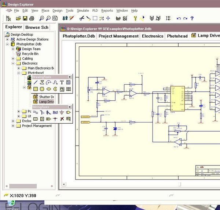Click the explorer panel horizontal scrollbar thumb
The width and height of the screenshot is (220, 210).
(x=23, y=186)
